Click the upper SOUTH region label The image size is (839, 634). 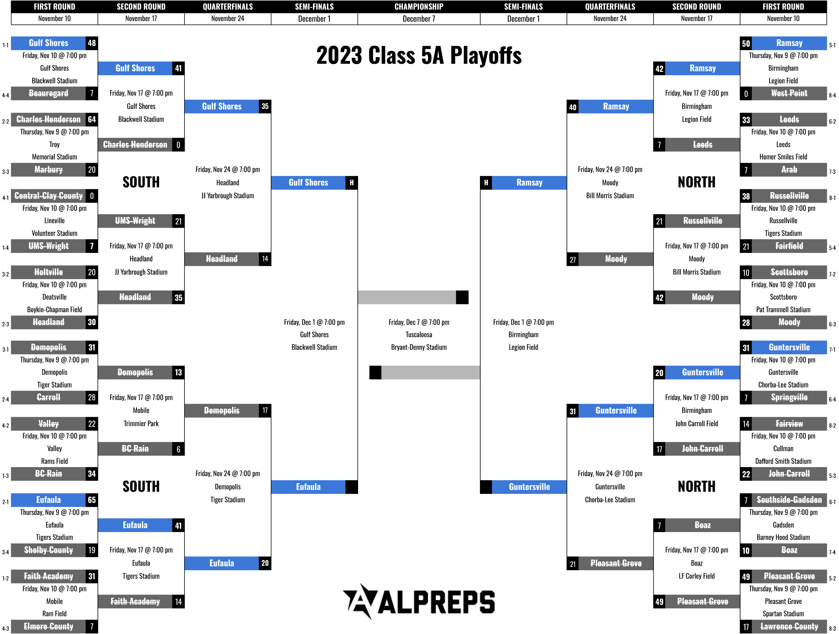[x=141, y=182]
